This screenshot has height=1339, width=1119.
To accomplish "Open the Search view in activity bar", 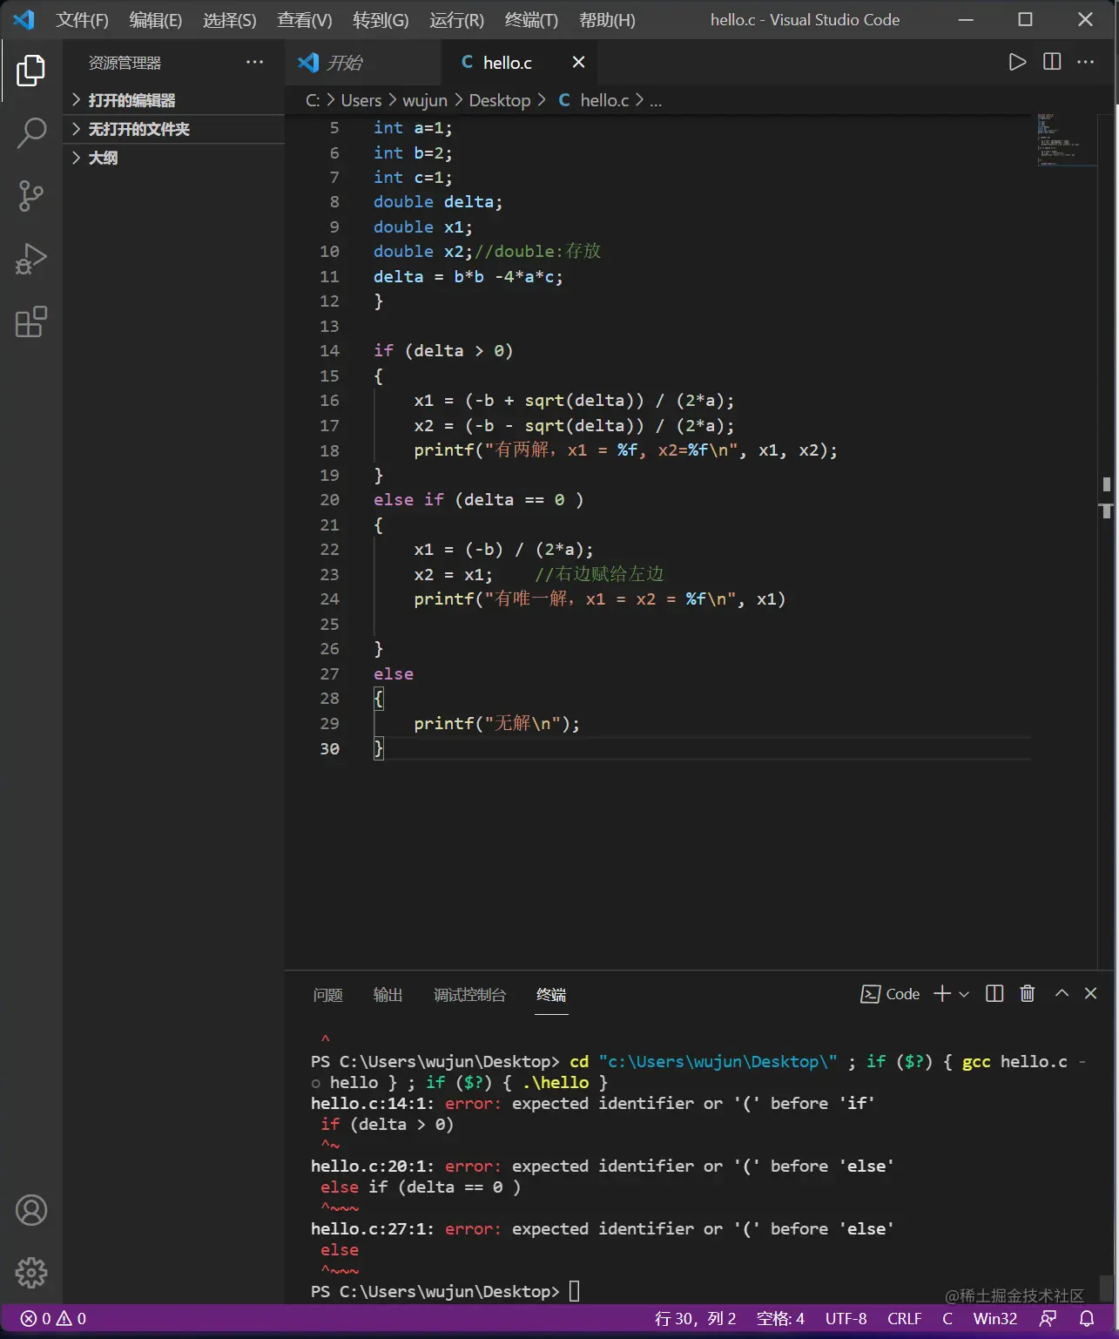I will [31, 133].
